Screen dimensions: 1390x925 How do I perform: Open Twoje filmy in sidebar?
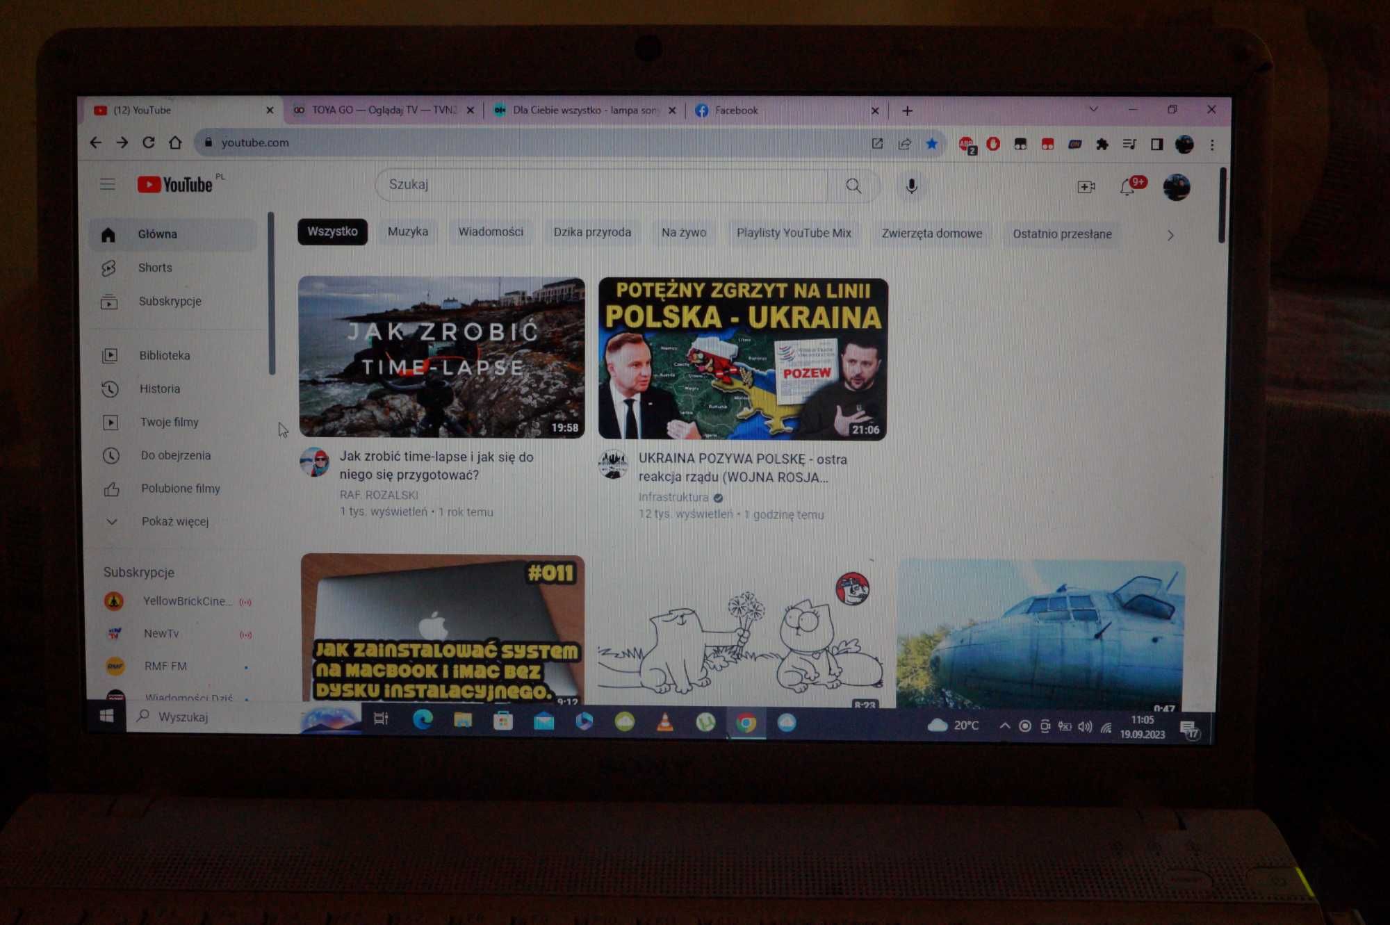tap(174, 422)
